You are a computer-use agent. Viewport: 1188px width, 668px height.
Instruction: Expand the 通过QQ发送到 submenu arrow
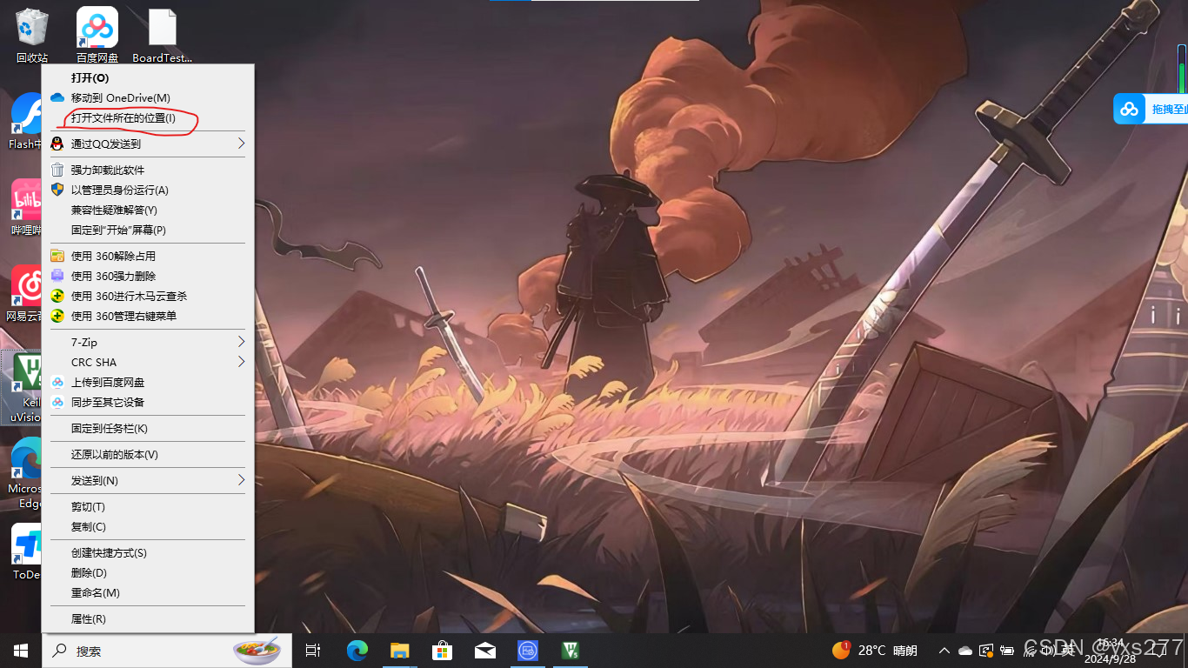pos(241,144)
